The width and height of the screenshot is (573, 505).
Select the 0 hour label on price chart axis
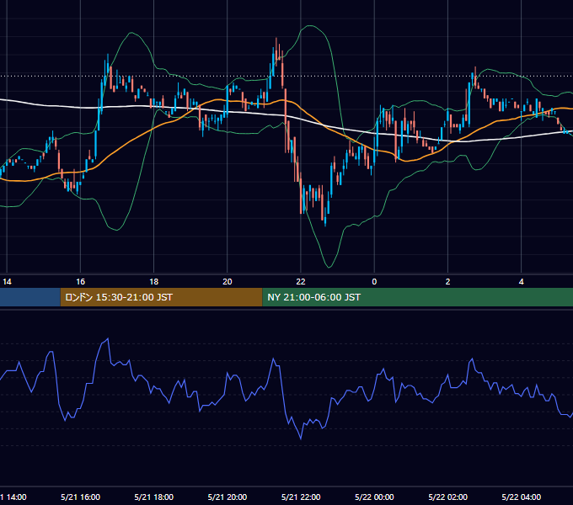374,282
